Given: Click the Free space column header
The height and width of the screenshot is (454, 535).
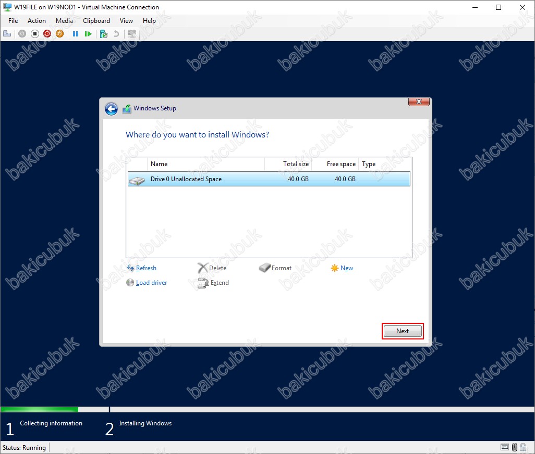Looking at the screenshot, I should click(x=335, y=164).
